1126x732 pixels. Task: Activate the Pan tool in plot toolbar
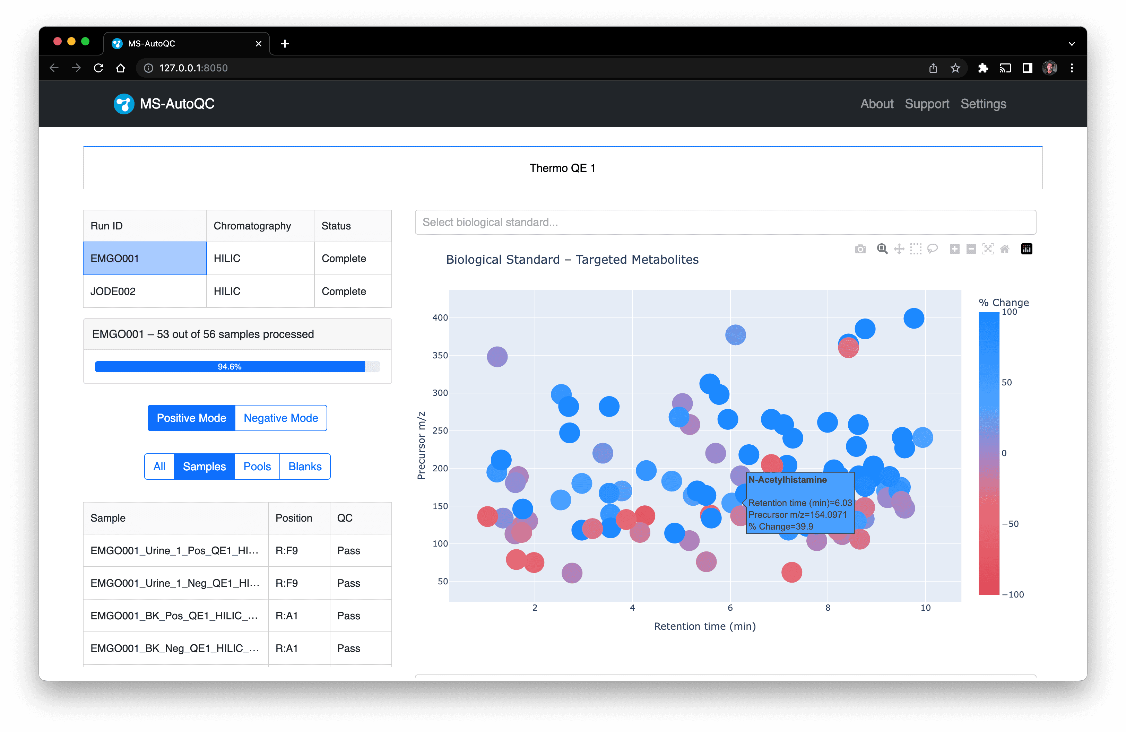899,249
